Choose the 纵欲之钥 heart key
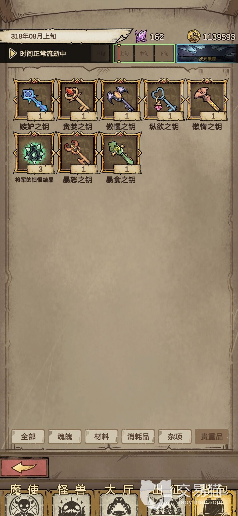Image resolution: width=238 pixels, height=516 pixels. [x=164, y=99]
